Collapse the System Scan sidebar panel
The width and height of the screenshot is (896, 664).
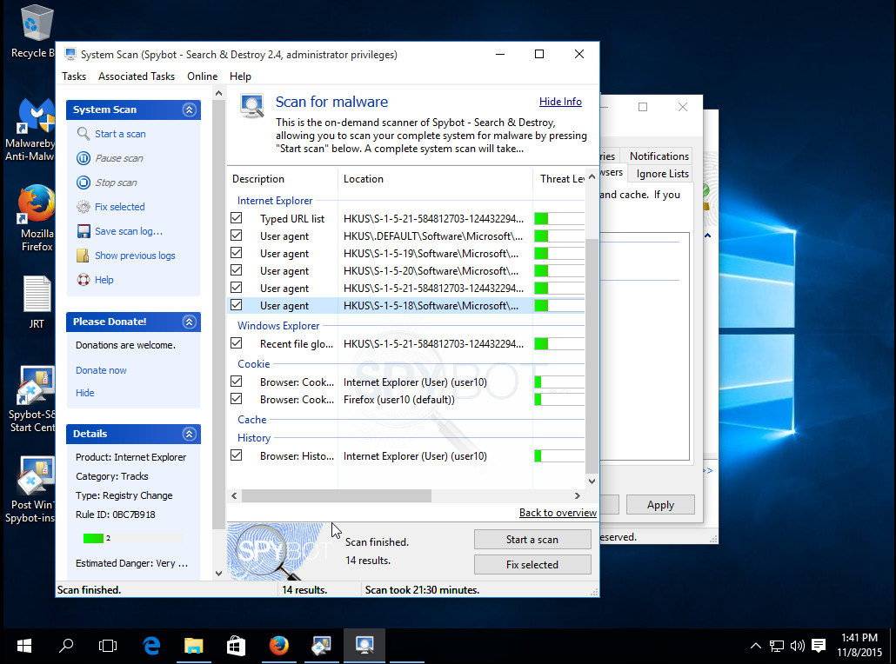coord(189,110)
